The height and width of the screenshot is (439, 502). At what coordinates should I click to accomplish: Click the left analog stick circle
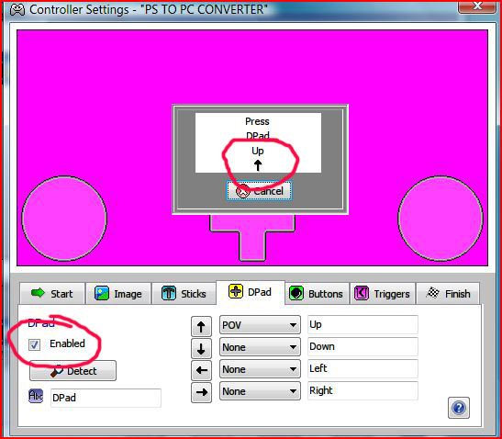tap(64, 219)
